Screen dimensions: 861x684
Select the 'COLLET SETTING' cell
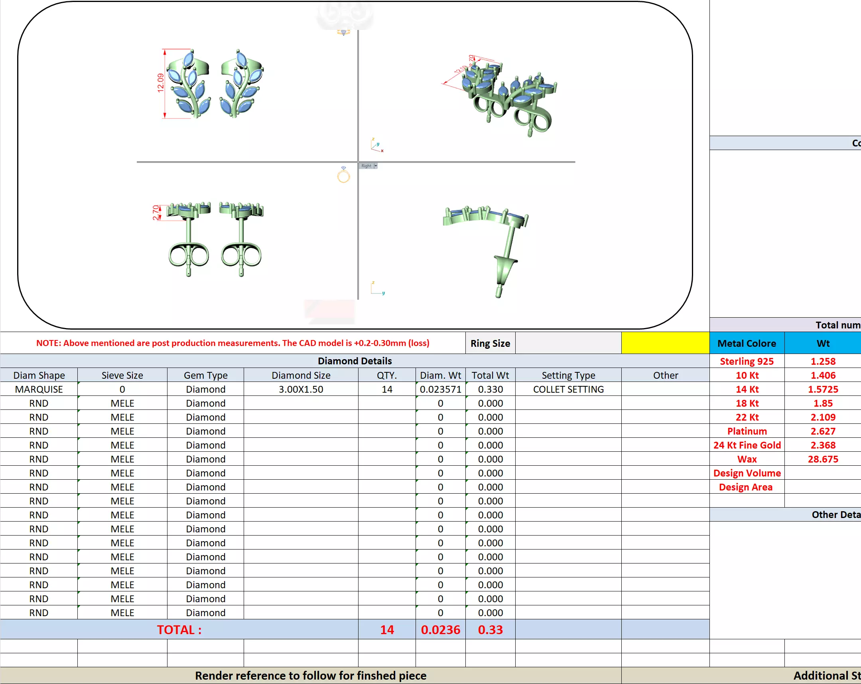pos(568,389)
